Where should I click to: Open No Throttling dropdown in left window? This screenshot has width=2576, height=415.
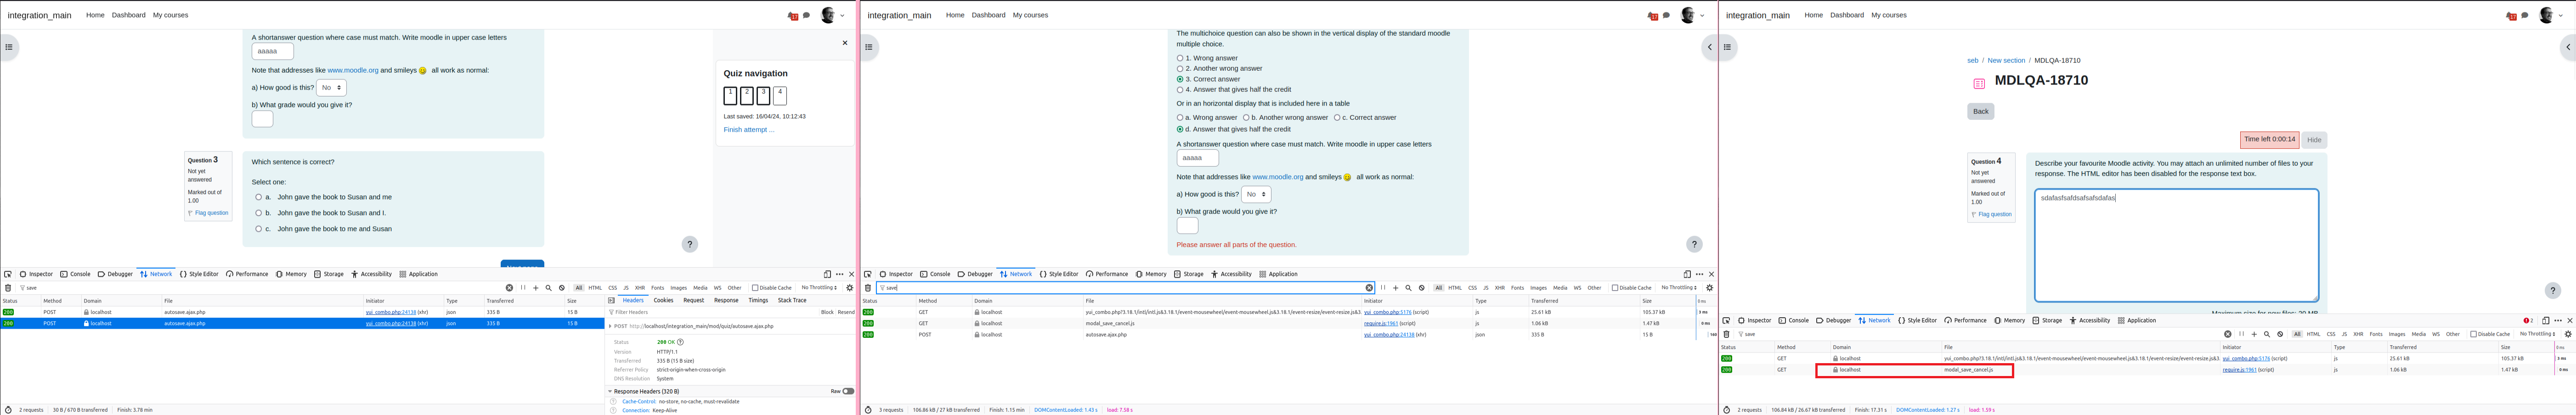pyautogui.click(x=820, y=288)
